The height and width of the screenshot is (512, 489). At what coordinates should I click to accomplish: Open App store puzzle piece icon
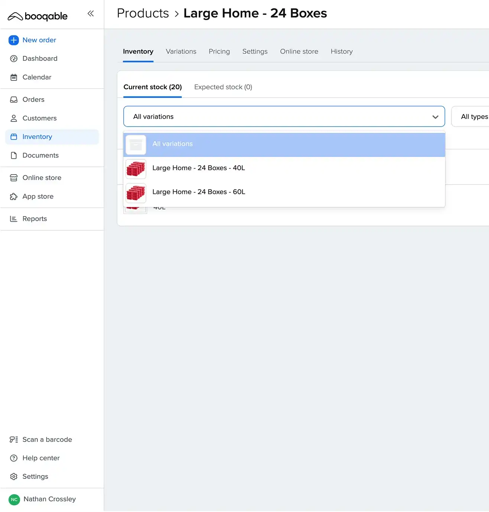[14, 196]
